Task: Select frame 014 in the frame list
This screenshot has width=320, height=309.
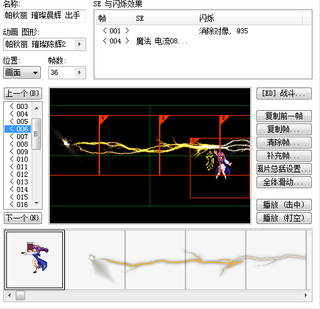Action: pos(18,189)
